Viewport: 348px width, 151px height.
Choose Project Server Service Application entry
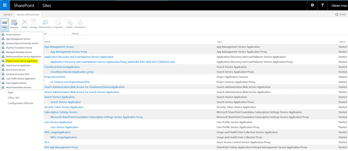[22, 61]
